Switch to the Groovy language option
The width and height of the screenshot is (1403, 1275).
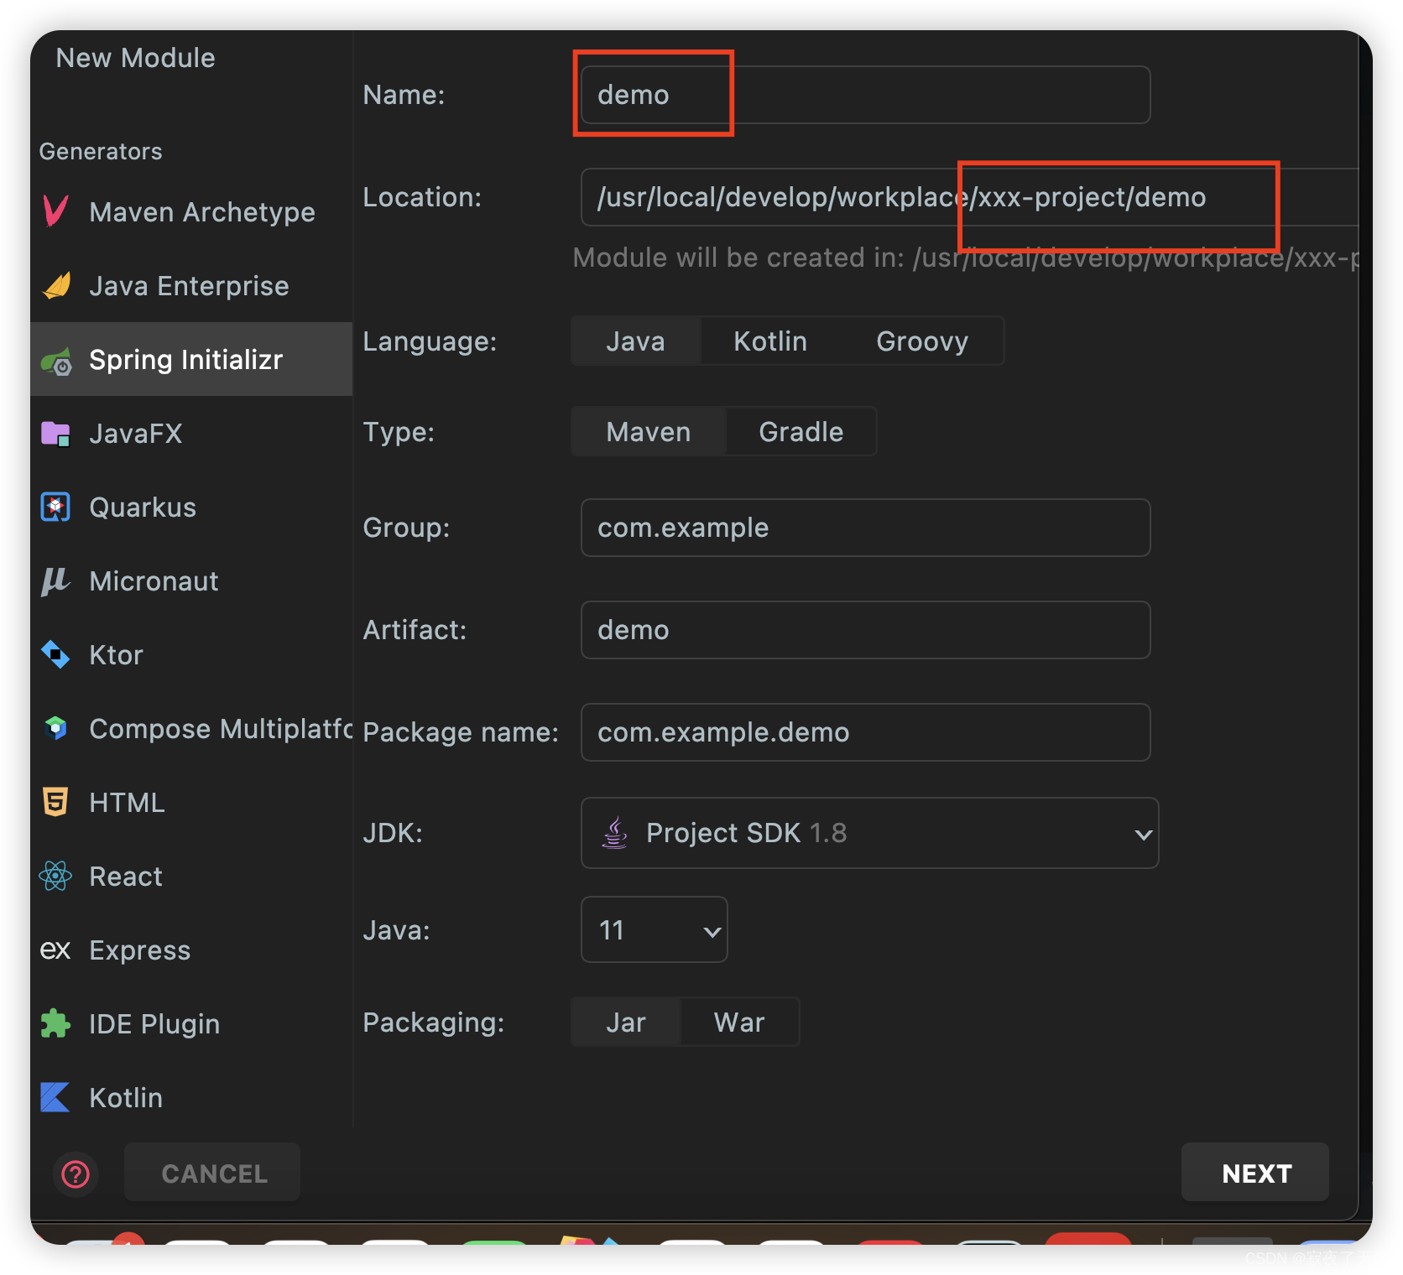[922, 341]
